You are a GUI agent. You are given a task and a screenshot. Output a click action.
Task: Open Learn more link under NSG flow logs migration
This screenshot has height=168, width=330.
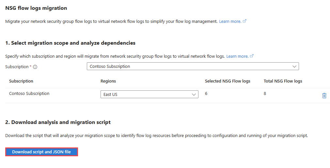(230, 22)
